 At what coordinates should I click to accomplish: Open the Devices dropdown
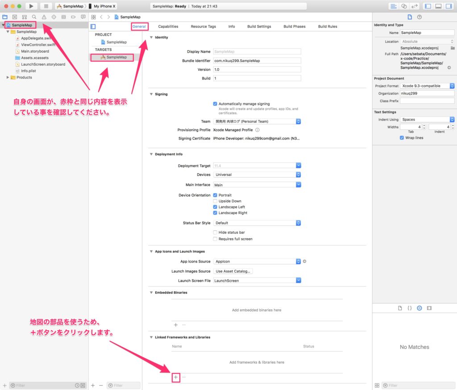click(x=257, y=174)
